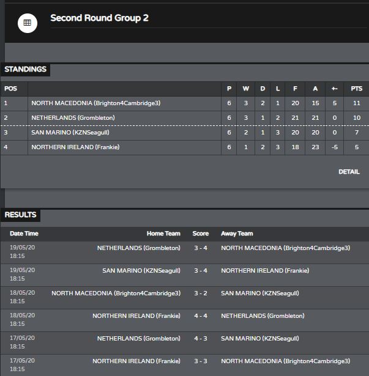Select the RESULTS tab header
This screenshot has width=369, height=376.
coord(20,215)
